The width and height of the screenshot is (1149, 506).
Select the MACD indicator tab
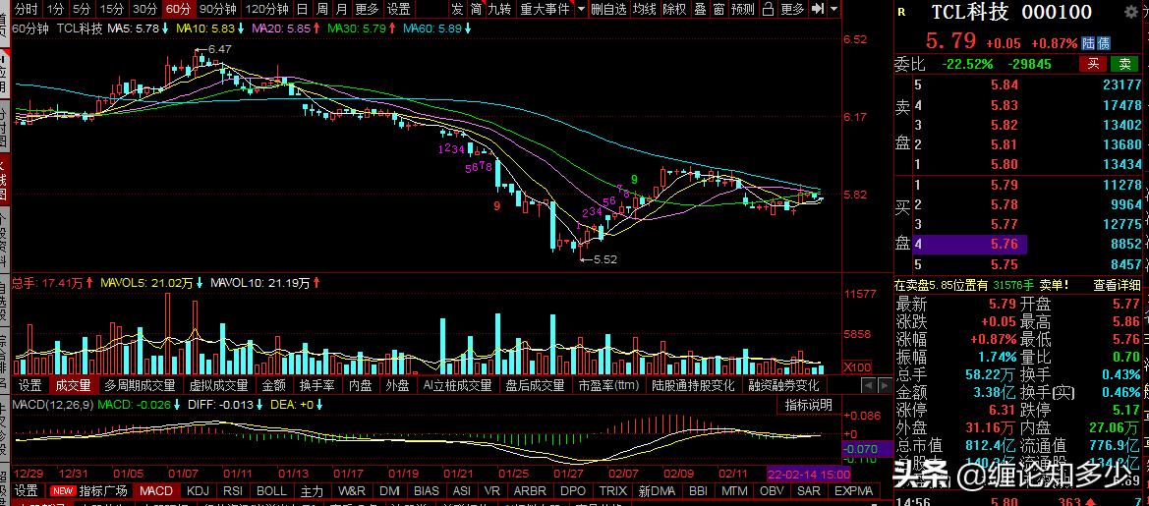[156, 490]
